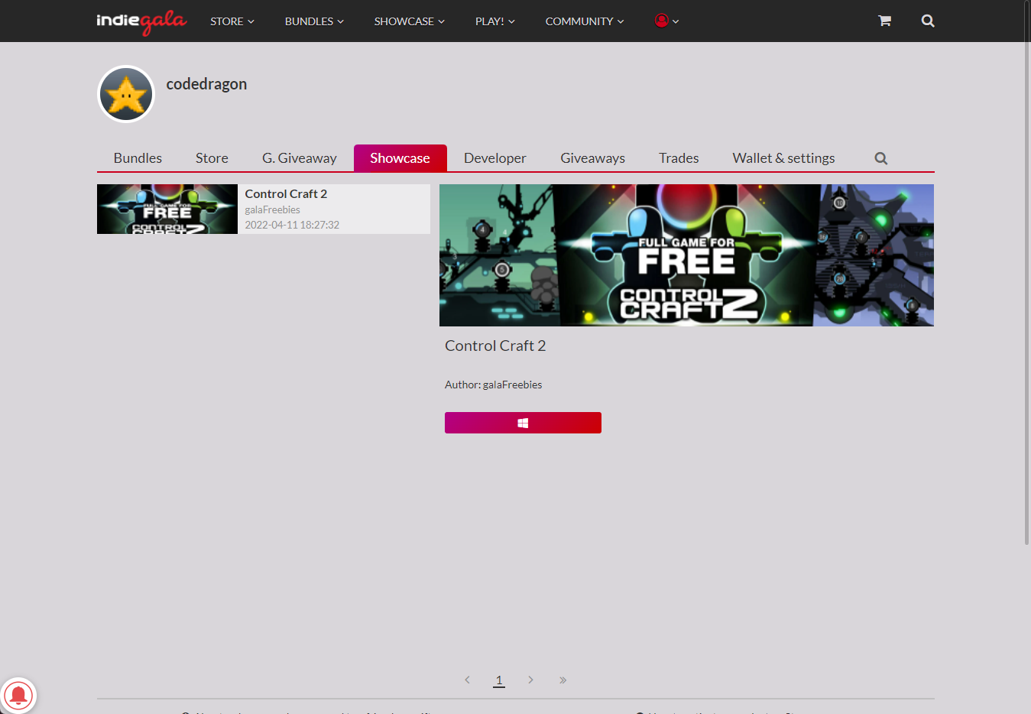Expand the PLAY! menu
This screenshot has width=1031, height=714.
coord(494,21)
